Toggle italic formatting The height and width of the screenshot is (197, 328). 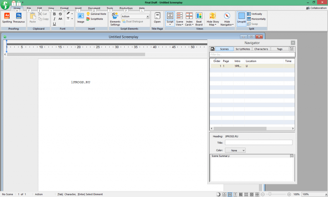click(54, 19)
